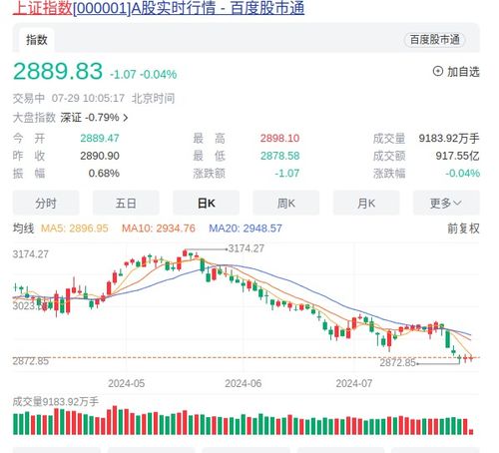The width and height of the screenshot is (499, 453).
Task: Switch to 分时 chart tab
Action: point(46,203)
